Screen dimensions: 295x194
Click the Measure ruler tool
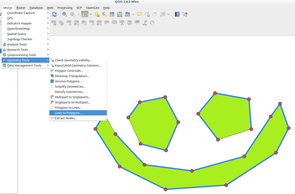(x=127, y=14)
